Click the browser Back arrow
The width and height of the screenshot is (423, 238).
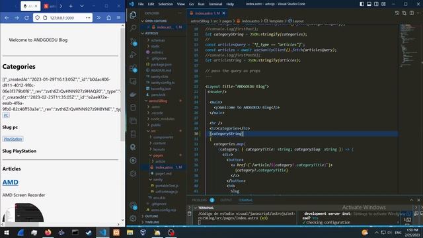[x=7, y=18]
